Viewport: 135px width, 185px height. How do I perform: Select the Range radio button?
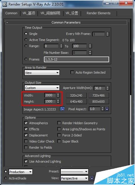click(x=26, y=46)
